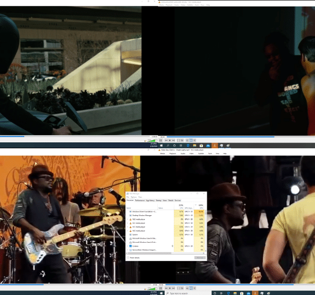Toggle loop mode in the upper-right VLC window
315x295 pixels.
pos(191,140)
